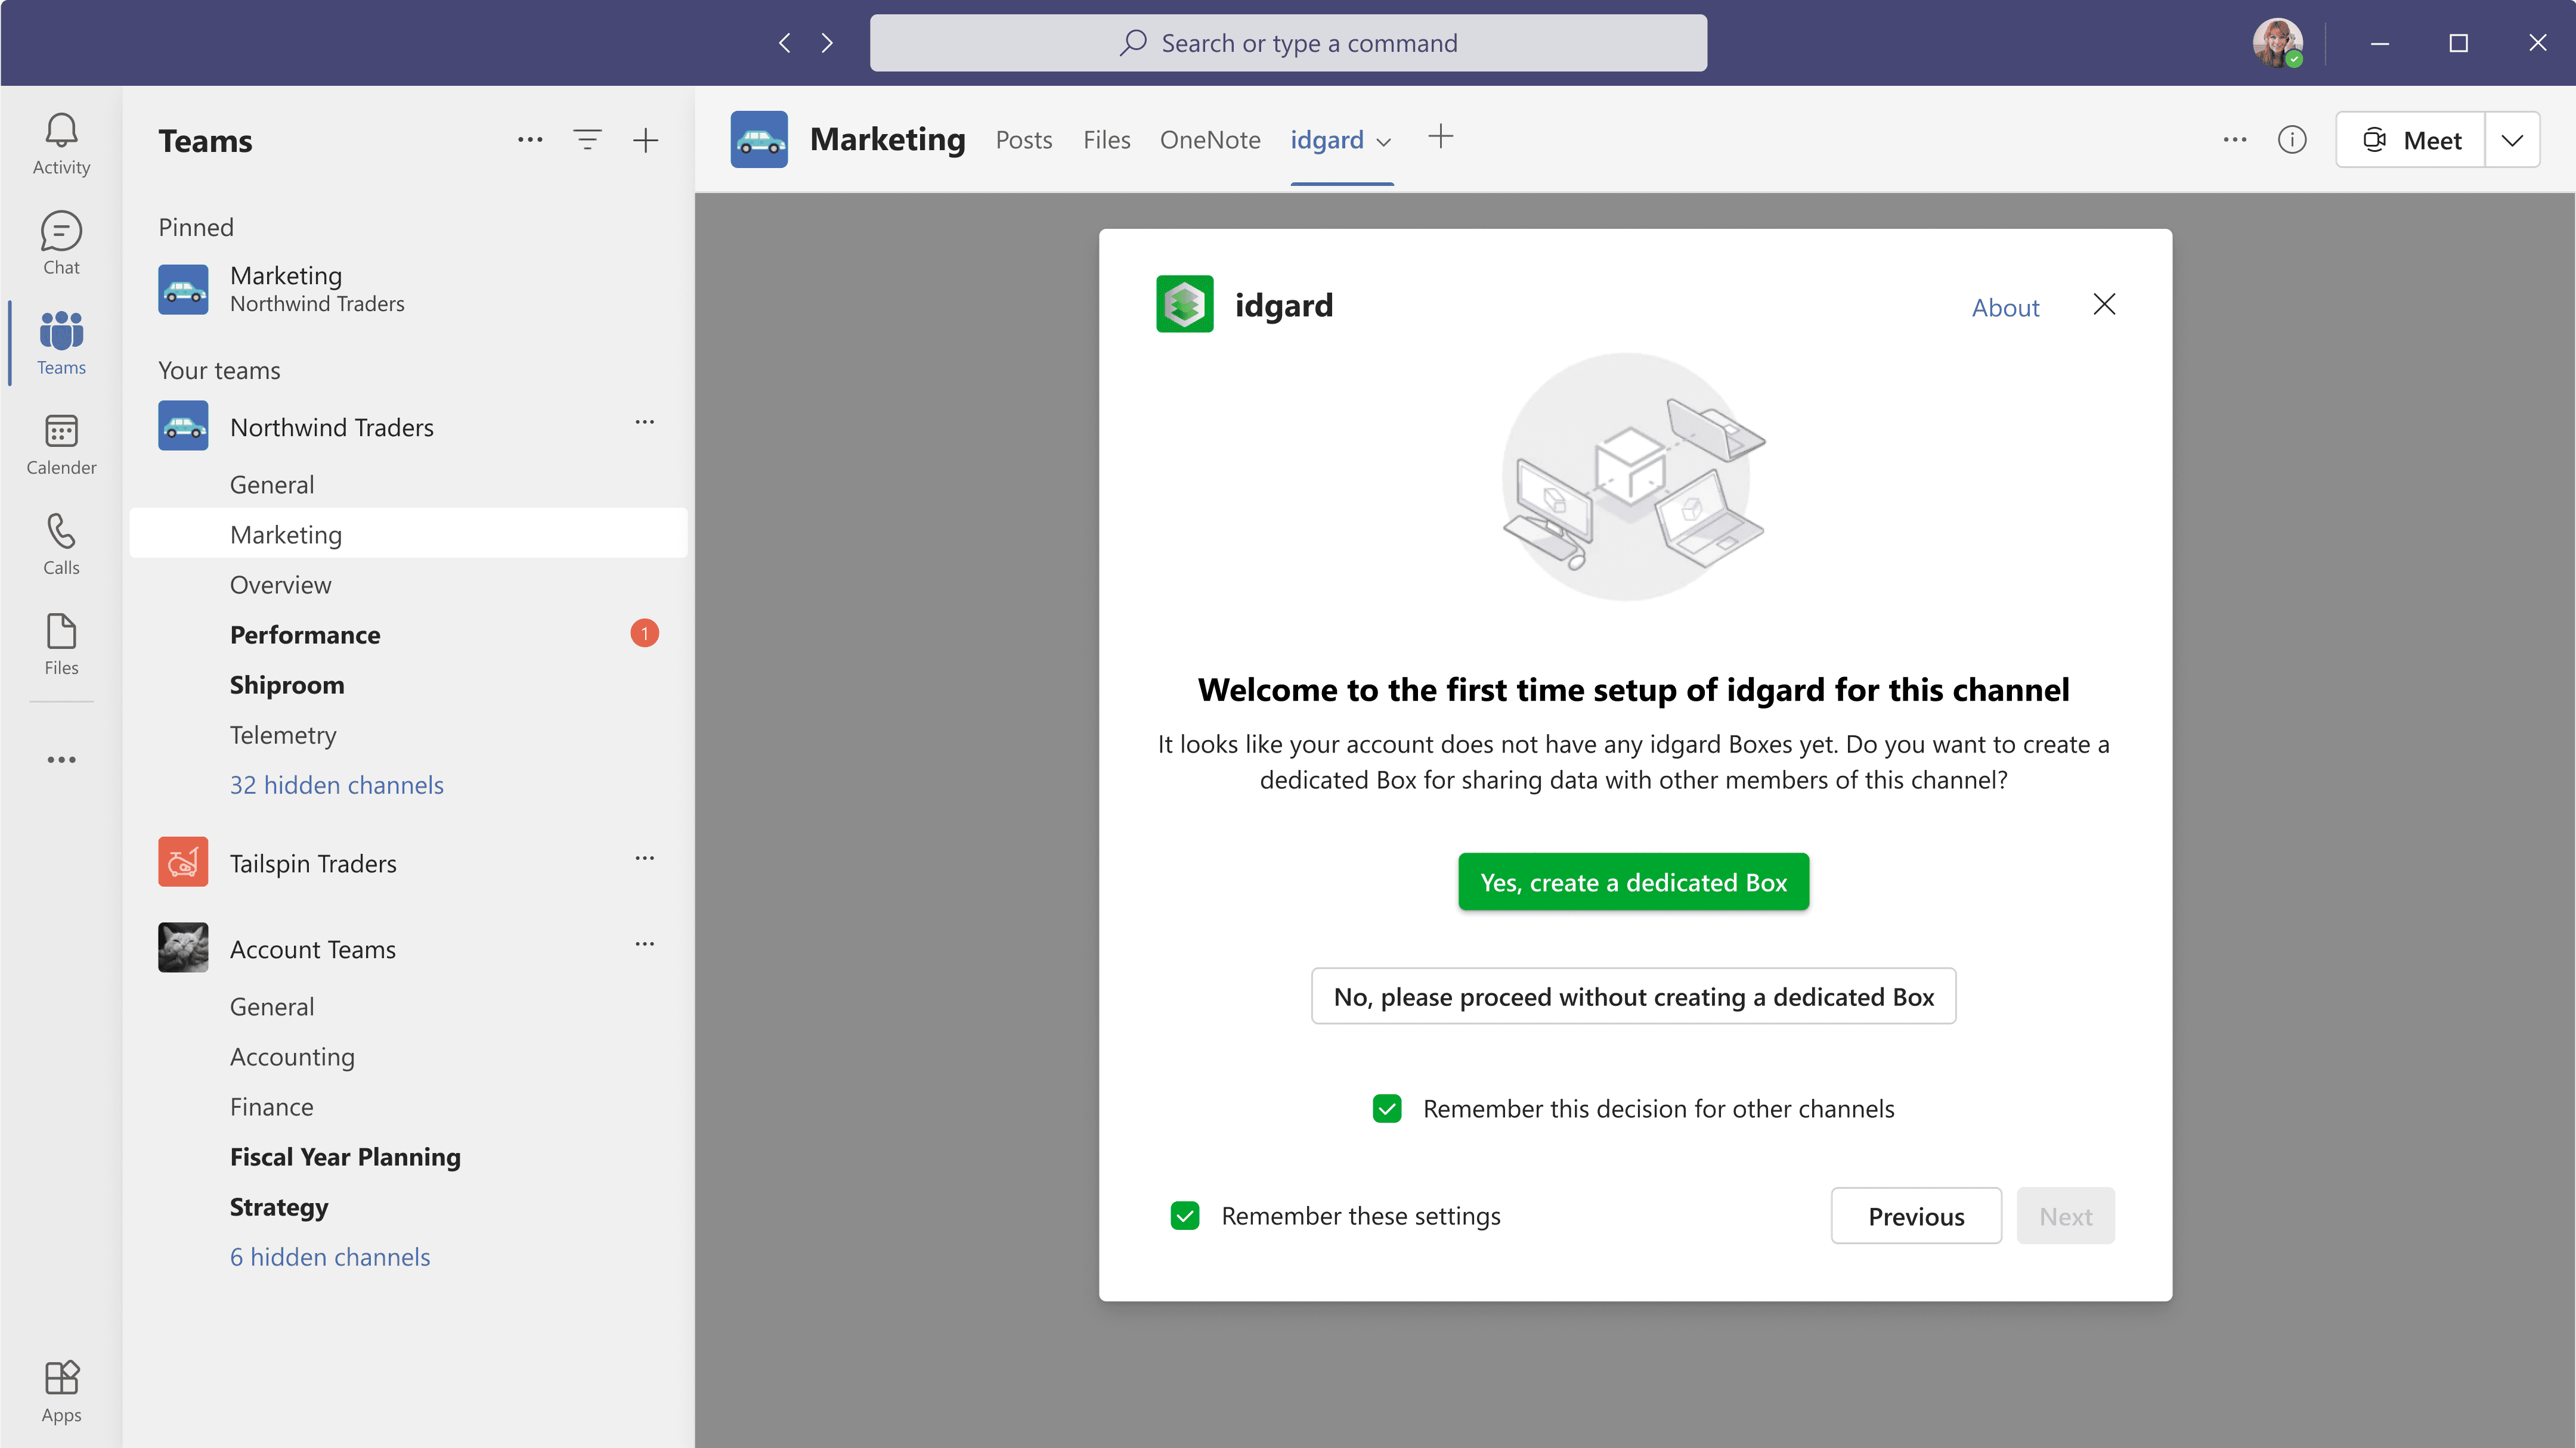
Task: Close the idgard setup dialog
Action: [x=2104, y=304]
